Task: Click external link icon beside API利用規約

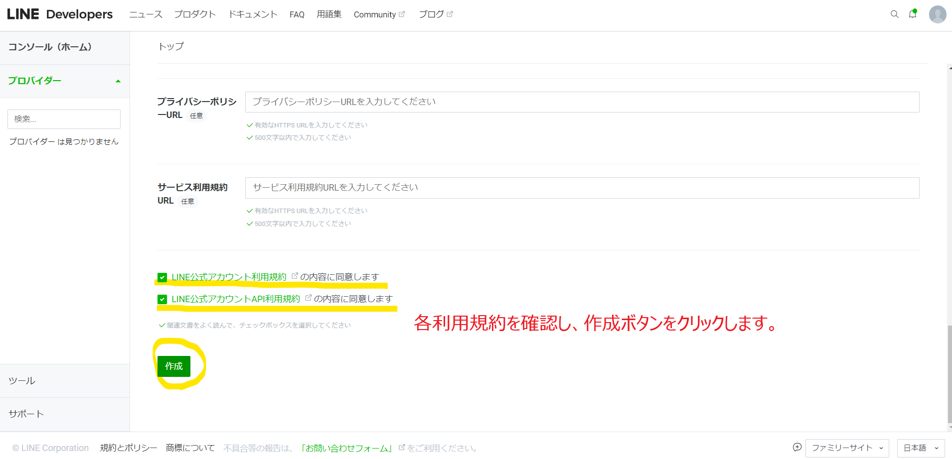Action: pos(308,298)
